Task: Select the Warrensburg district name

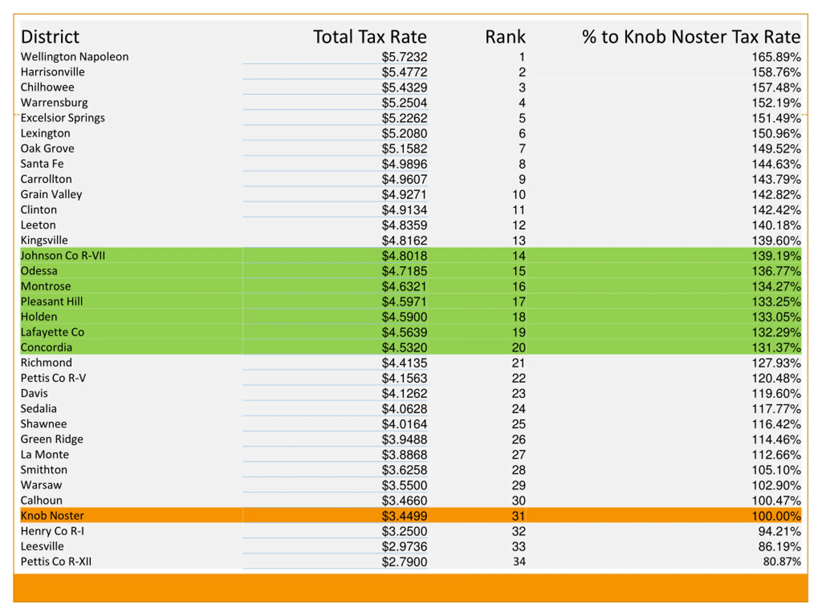Action: [x=54, y=103]
